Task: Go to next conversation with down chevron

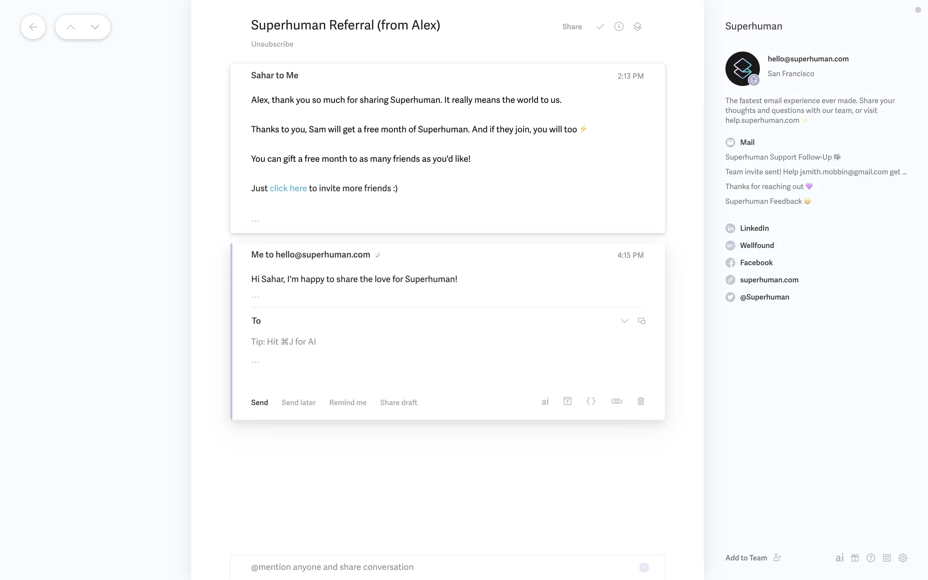Action: coord(95,27)
